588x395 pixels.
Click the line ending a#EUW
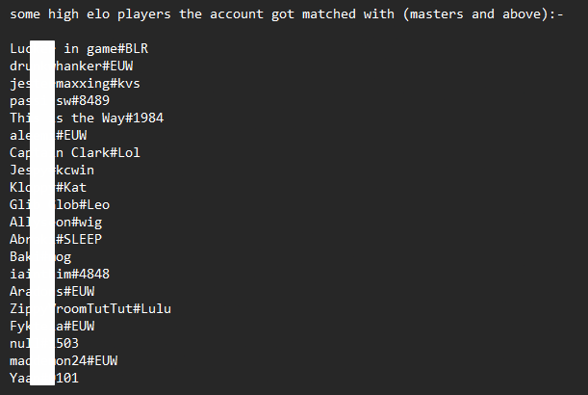(52, 326)
